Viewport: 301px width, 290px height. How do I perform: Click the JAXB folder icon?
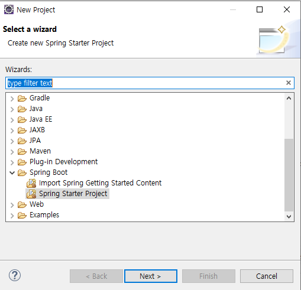[x=22, y=130]
